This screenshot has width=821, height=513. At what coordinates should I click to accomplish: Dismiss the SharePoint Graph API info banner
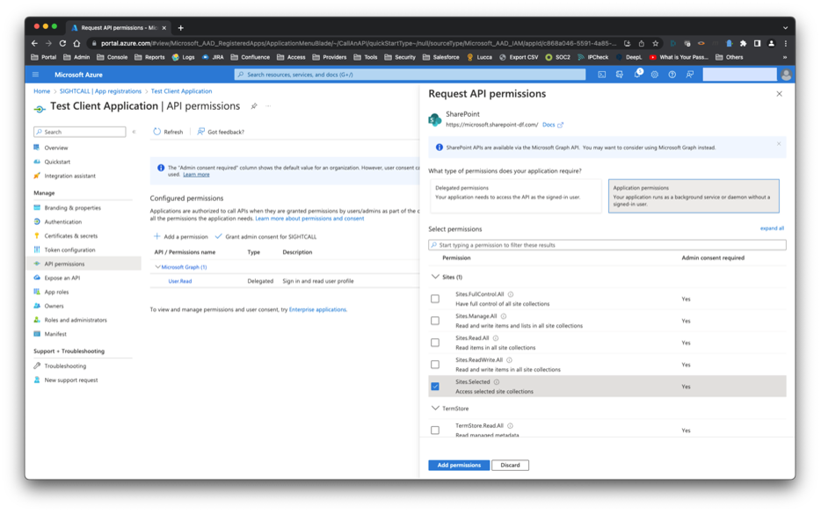pos(779,143)
